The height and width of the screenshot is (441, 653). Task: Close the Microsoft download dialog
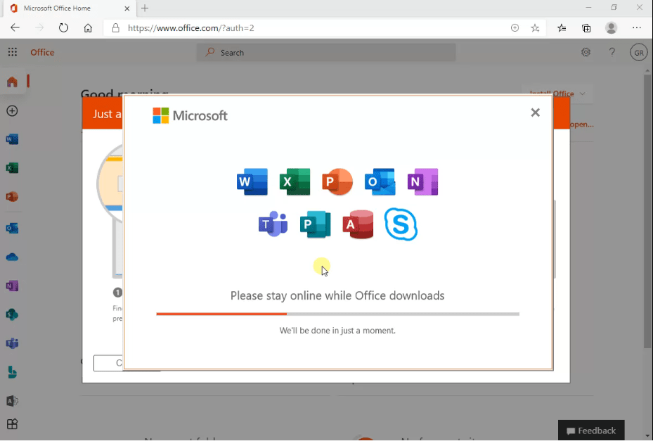535,113
